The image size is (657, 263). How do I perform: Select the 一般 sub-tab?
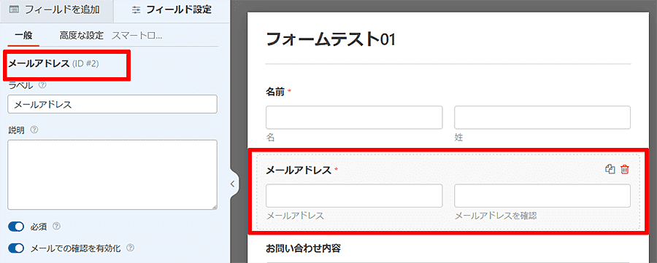tap(23, 36)
